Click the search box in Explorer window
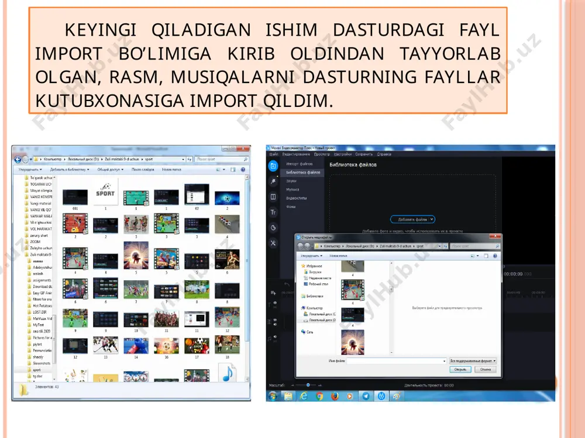This screenshot has width=585, height=438. 221,159
